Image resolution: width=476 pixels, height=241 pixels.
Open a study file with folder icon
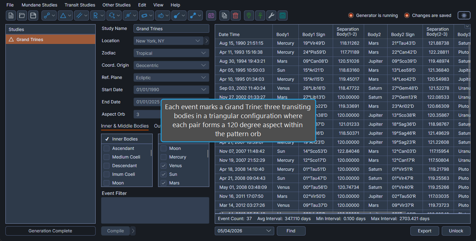pyautogui.click(x=22, y=15)
